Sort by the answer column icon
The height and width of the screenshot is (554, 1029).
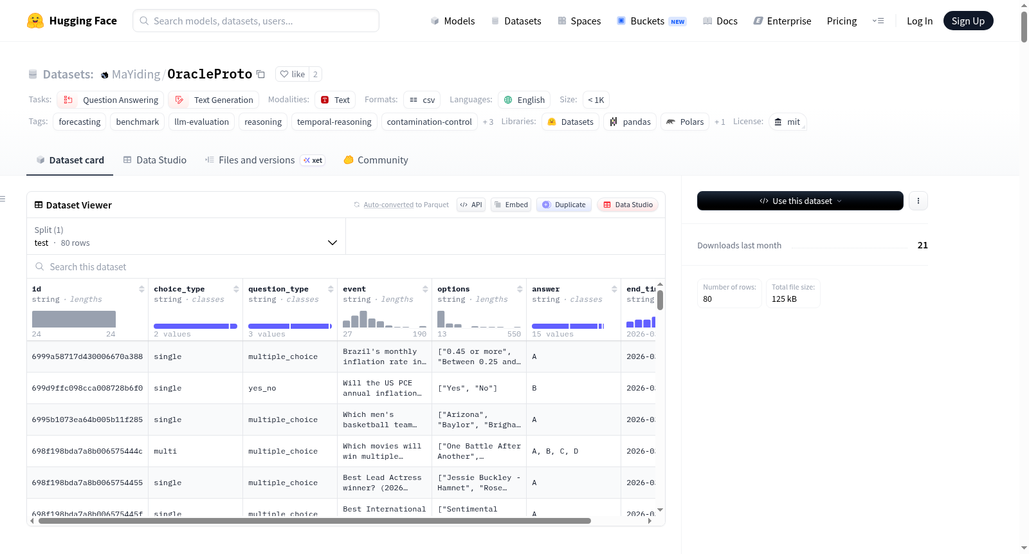point(614,289)
